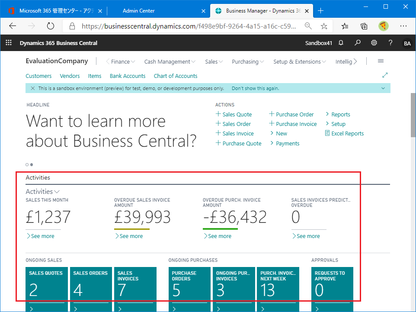Close the Admin Center tab
Image resolution: width=416 pixels, height=312 pixels.
[x=203, y=11]
